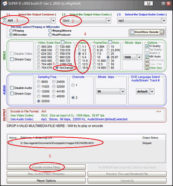
Task: Select the FFmpeg encoder radio button
Action: click(x=11, y=31)
